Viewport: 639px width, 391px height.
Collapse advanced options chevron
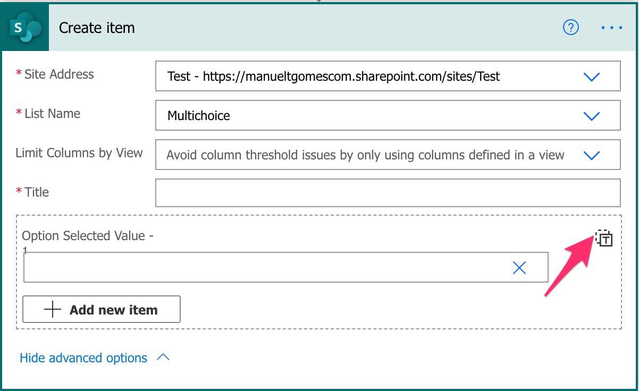coord(163,358)
